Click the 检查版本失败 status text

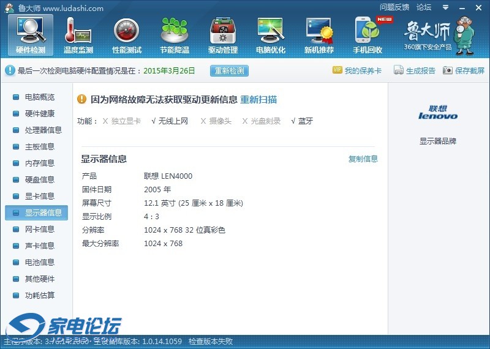[x=211, y=341]
